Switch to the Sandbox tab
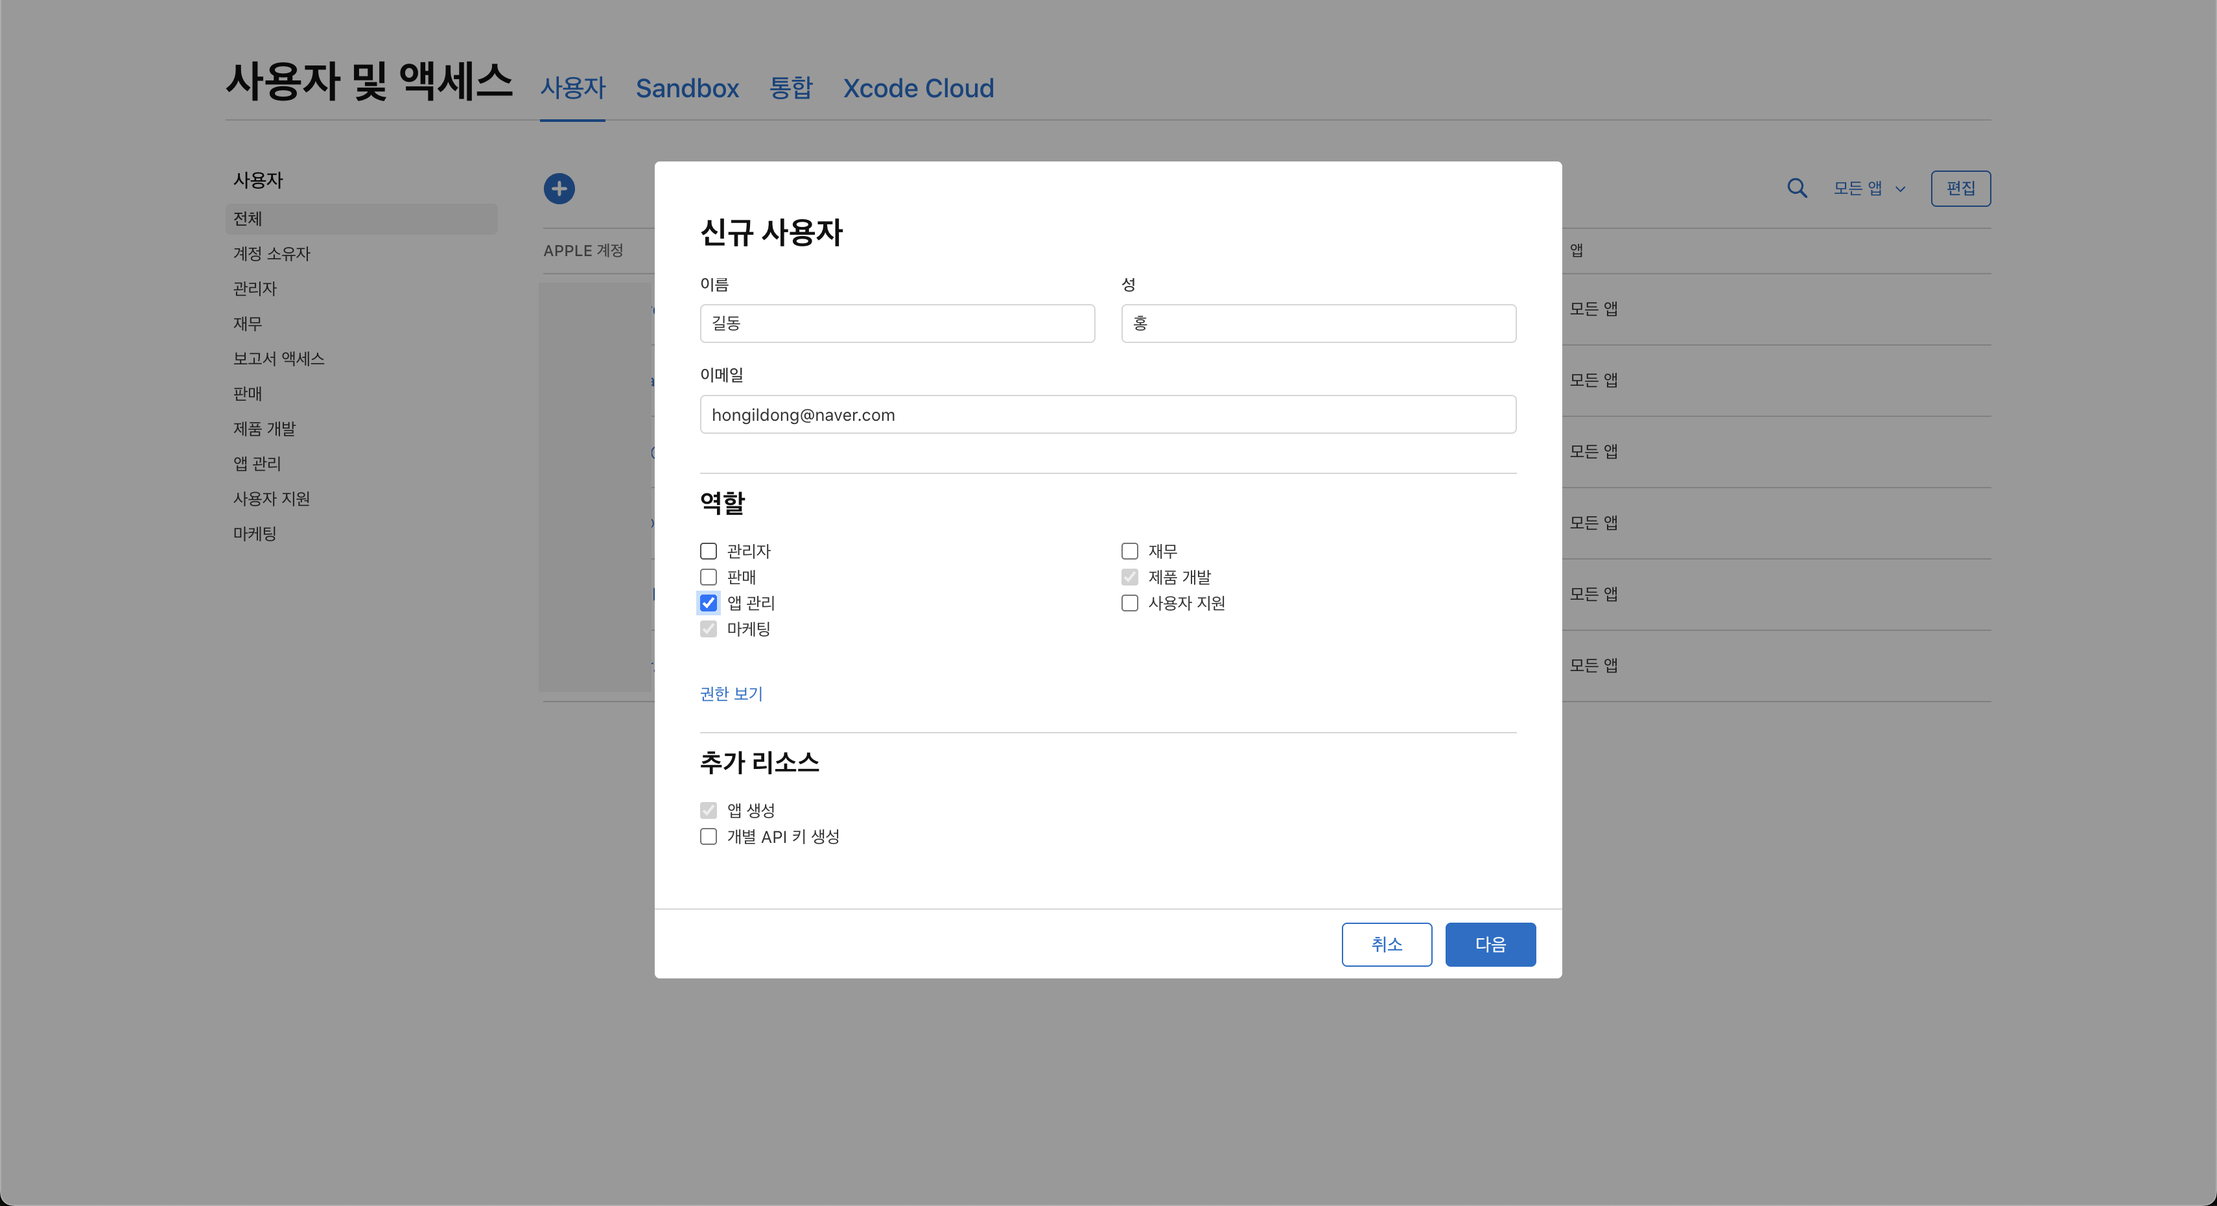Viewport: 2217px width, 1206px height. (686, 89)
